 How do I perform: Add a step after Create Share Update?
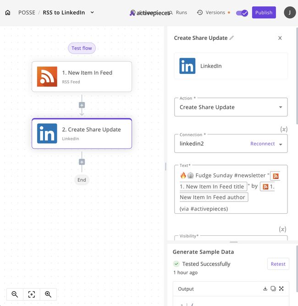click(82, 162)
